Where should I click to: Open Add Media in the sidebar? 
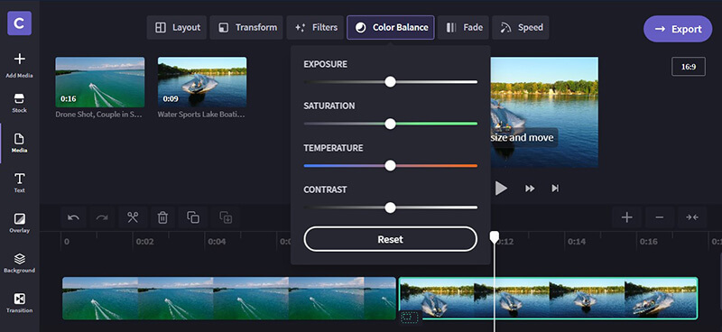[x=19, y=65]
